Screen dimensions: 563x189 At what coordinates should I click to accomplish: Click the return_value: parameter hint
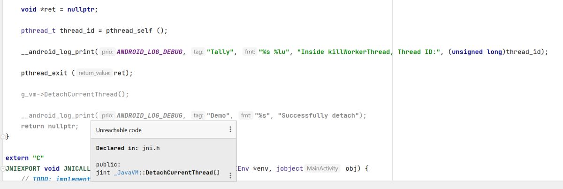click(95, 73)
